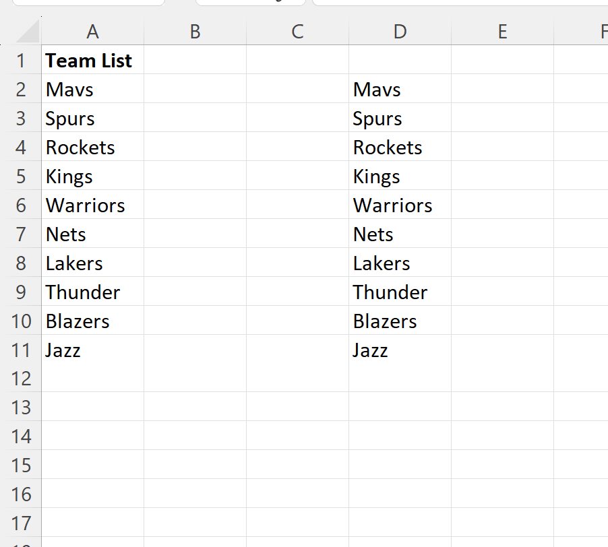Select column E header
608x547 pixels.
502,32
